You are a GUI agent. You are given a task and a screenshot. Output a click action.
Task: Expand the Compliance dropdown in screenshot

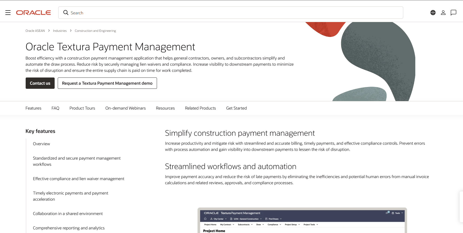pos(274,225)
